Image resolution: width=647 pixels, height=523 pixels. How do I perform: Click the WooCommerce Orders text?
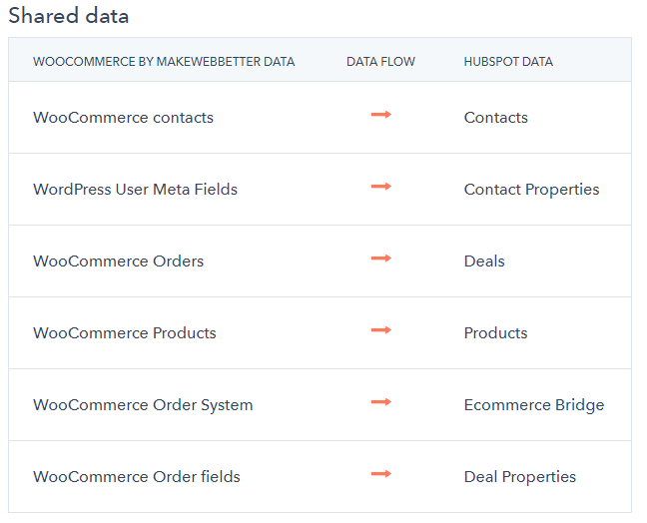[x=119, y=261]
